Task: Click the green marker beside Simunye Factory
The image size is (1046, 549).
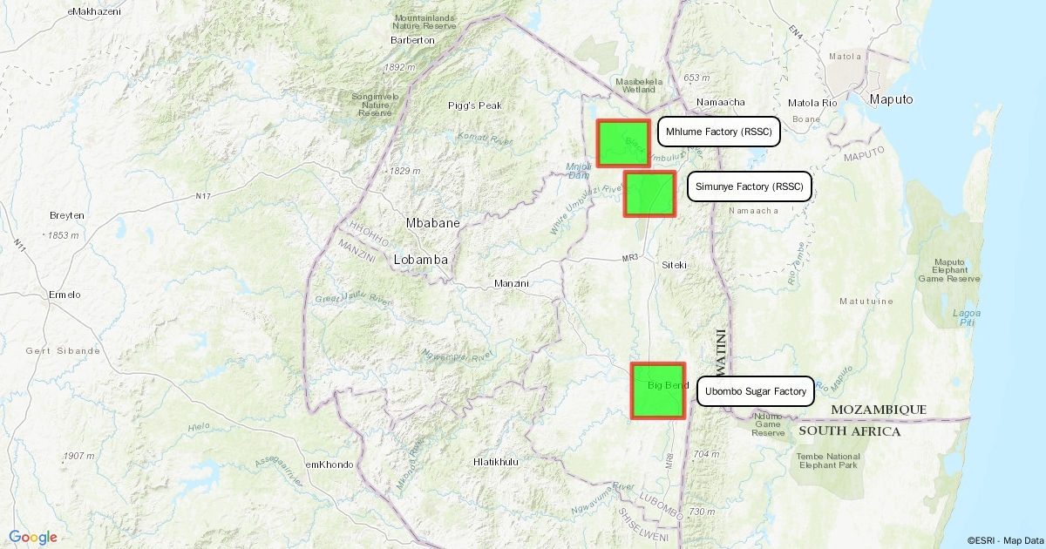Action: pos(649,193)
